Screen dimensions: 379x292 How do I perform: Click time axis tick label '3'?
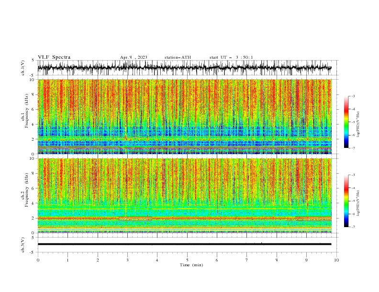click(x=127, y=260)
